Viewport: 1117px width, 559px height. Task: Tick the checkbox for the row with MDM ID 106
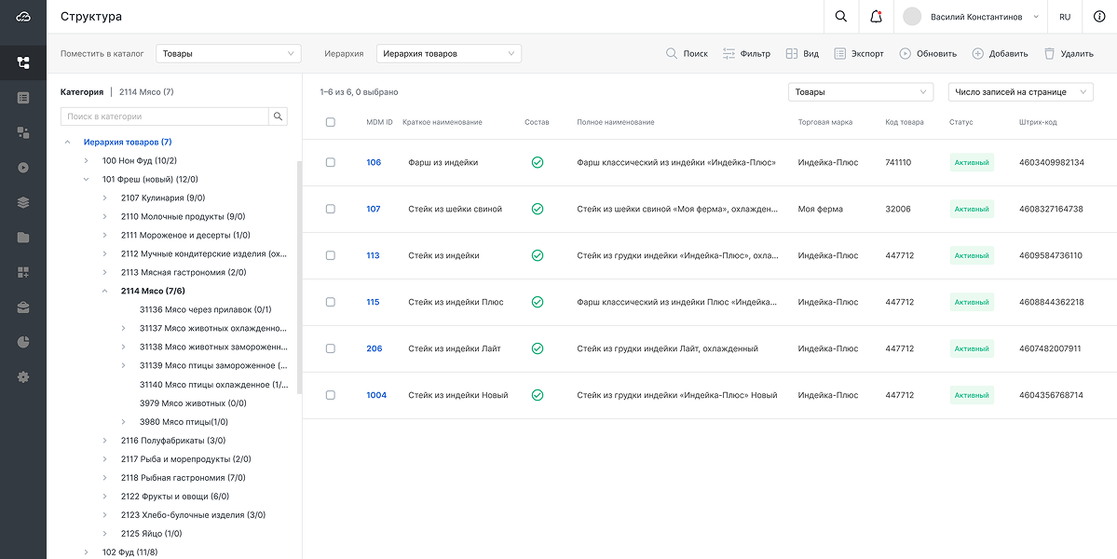[x=331, y=162]
